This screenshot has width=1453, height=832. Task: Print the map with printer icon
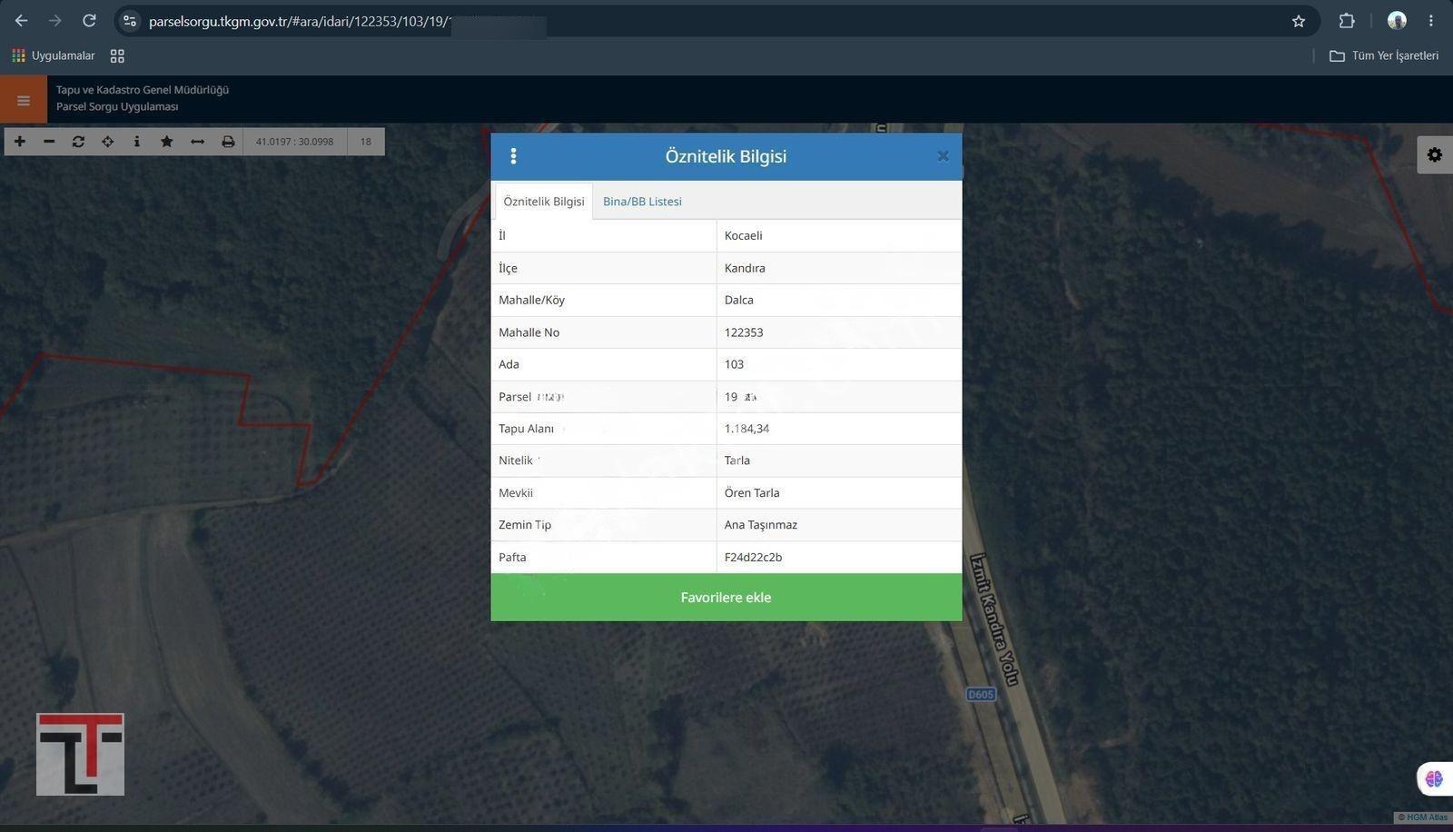(x=228, y=142)
